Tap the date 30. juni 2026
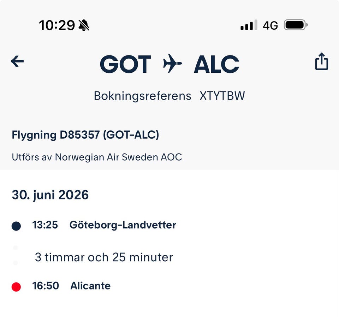Viewport: 339px width, 317px height. (50, 195)
